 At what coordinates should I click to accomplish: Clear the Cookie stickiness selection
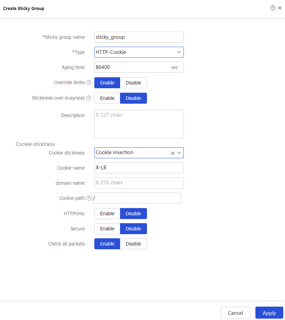[173, 153]
